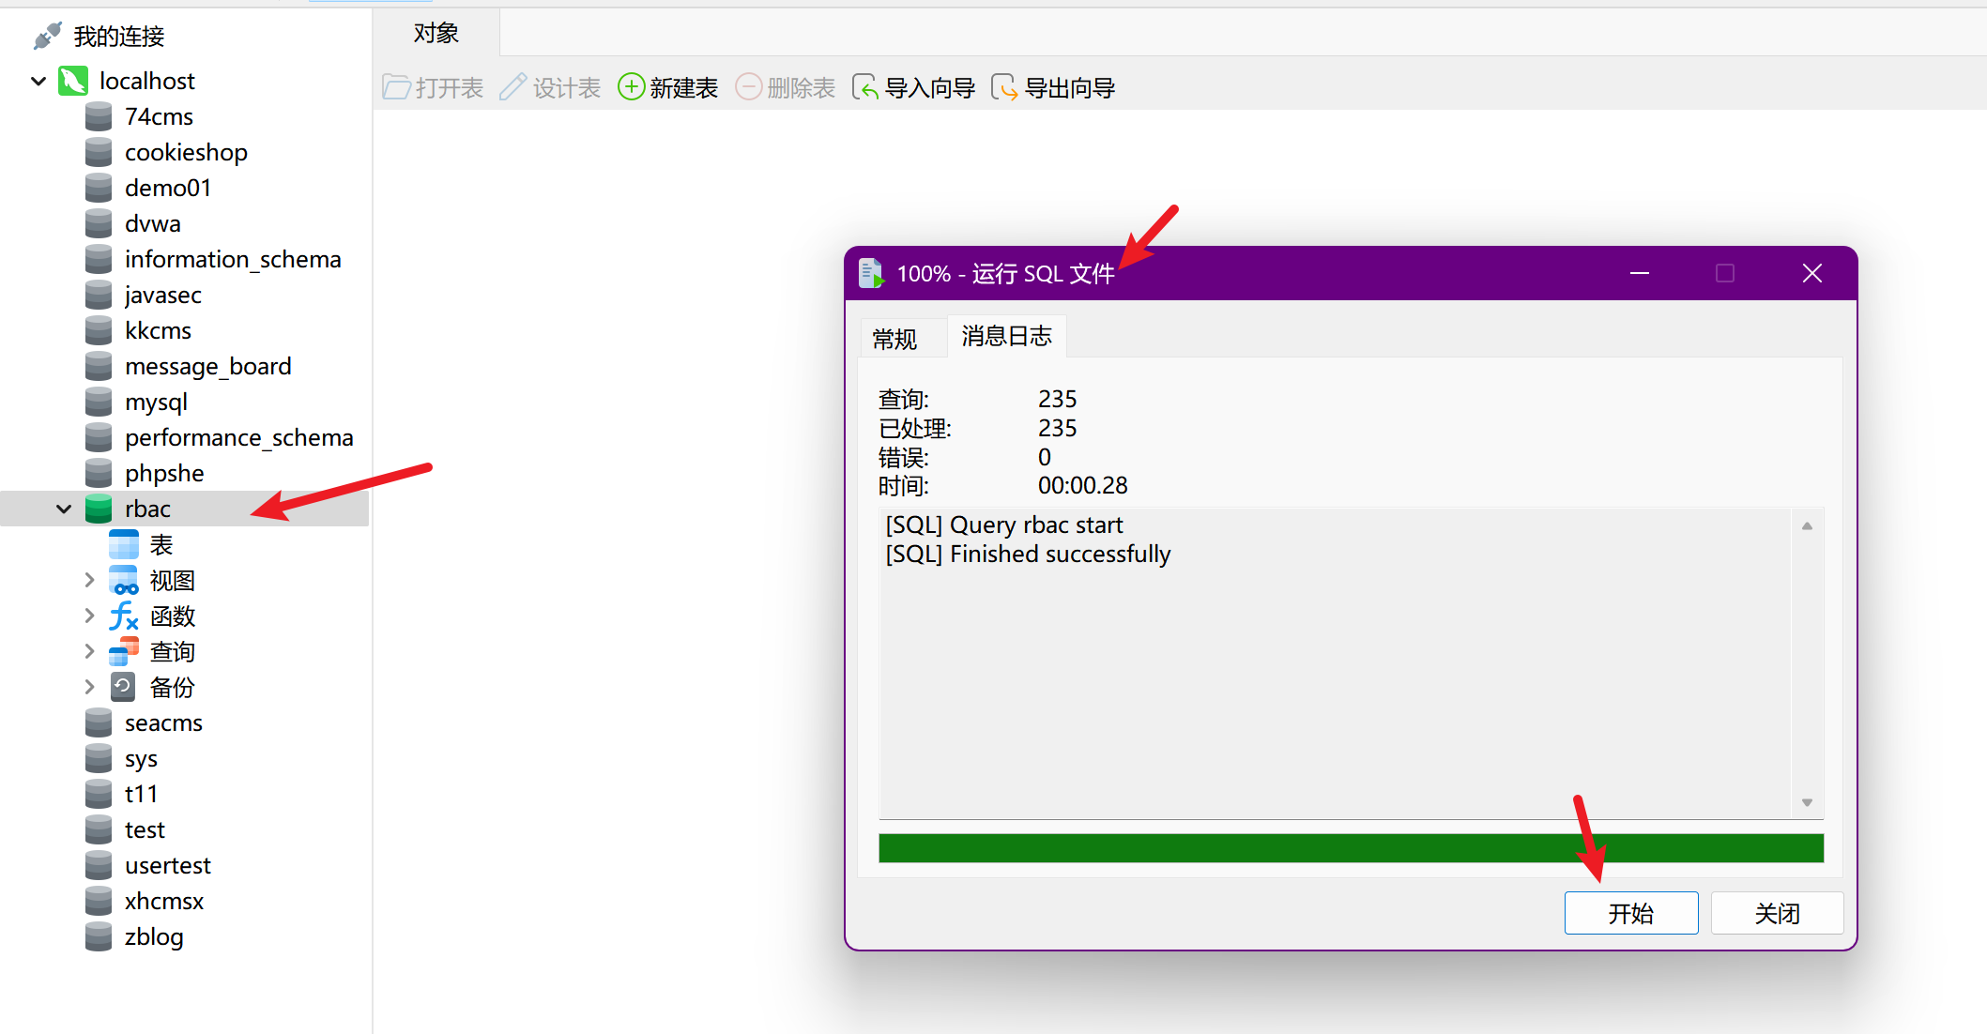Expand the Backup node chevron
Image resolution: width=1987 pixels, height=1034 pixels.
coord(89,687)
